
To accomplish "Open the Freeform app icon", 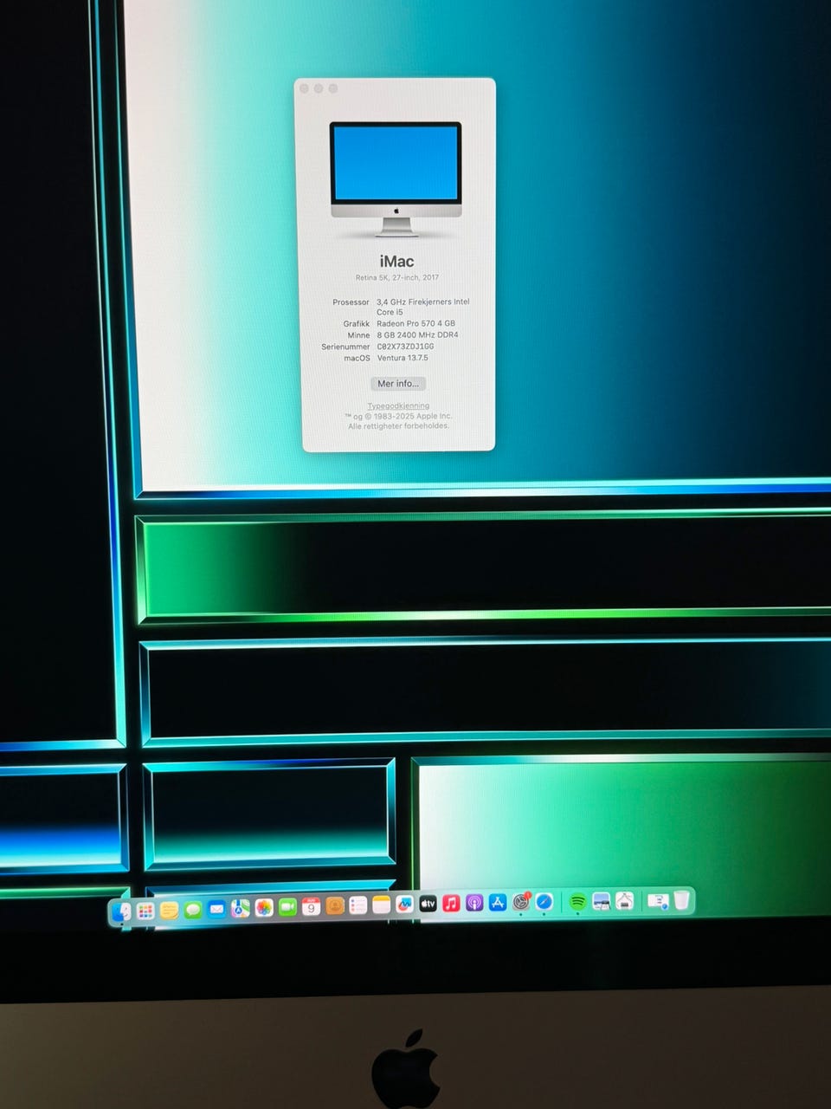I will [x=404, y=905].
